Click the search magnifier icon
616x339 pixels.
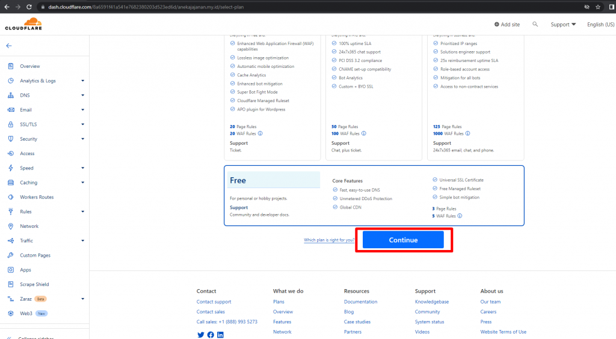535,25
